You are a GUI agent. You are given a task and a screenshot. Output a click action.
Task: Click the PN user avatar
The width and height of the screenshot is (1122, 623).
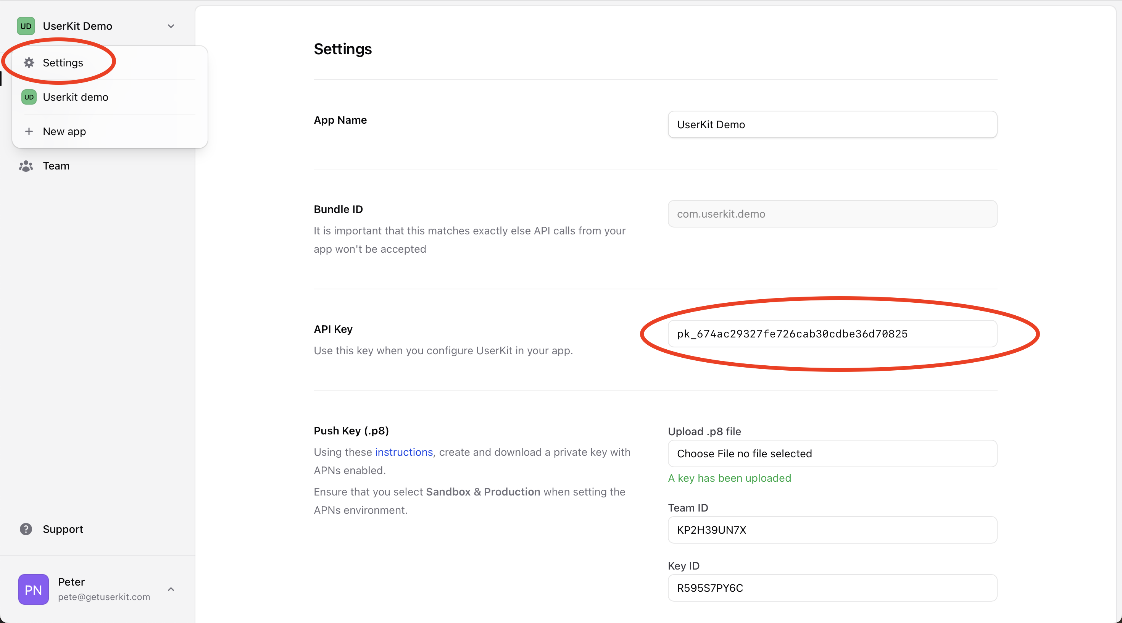33,589
